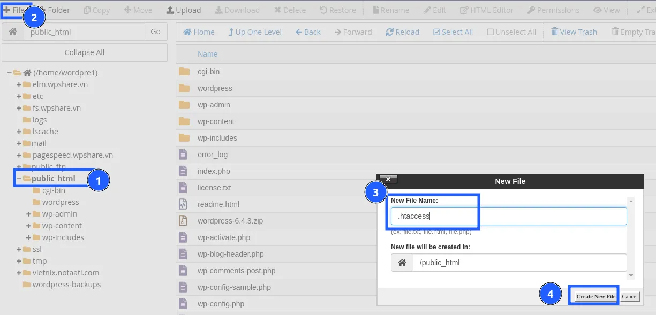Click the Edit toolbar button

tap(434, 10)
